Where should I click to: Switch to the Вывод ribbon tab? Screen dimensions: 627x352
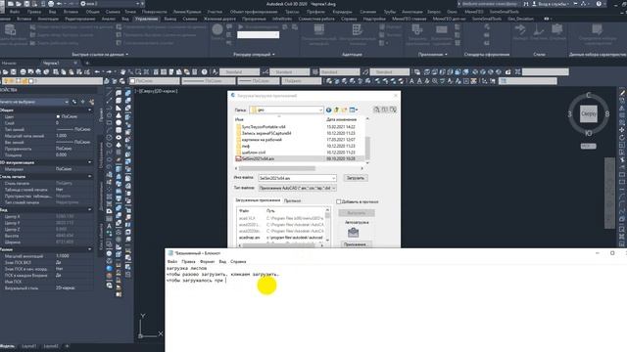coord(169,19)
